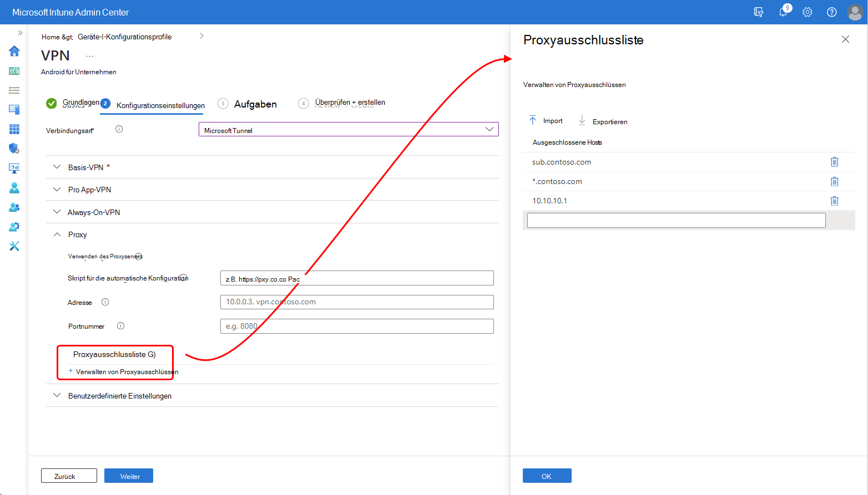Open the settings gear in the top bar

point(807,12)
